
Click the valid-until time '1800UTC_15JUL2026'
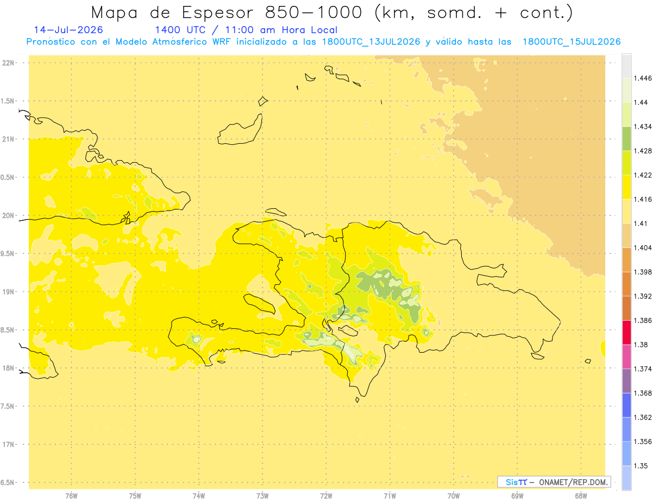coord(571,42)
